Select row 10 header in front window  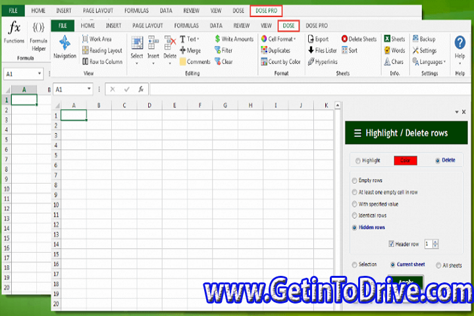[x=56, y=205]
